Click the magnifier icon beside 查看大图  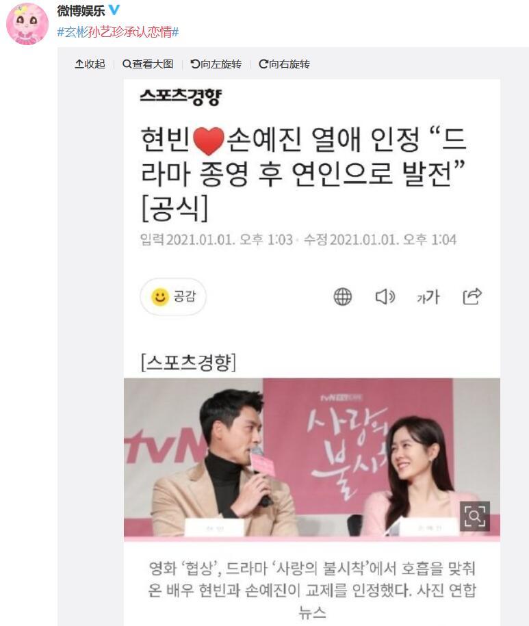[127, 64]
